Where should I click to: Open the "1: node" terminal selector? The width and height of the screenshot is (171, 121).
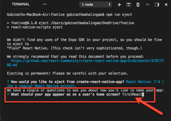[96, 5]
